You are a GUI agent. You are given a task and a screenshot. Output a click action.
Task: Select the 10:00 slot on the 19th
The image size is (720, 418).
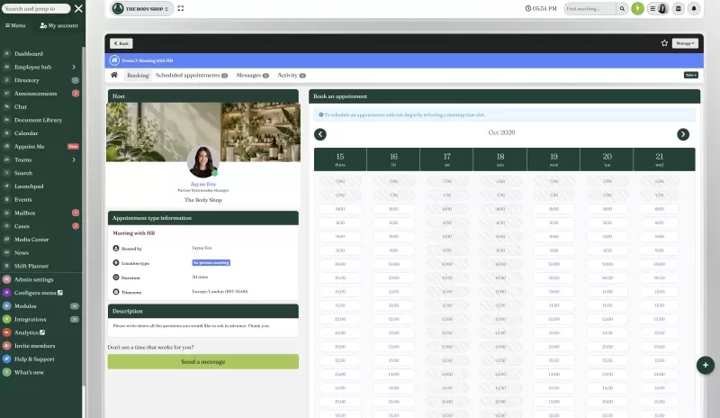click(553, 265)
